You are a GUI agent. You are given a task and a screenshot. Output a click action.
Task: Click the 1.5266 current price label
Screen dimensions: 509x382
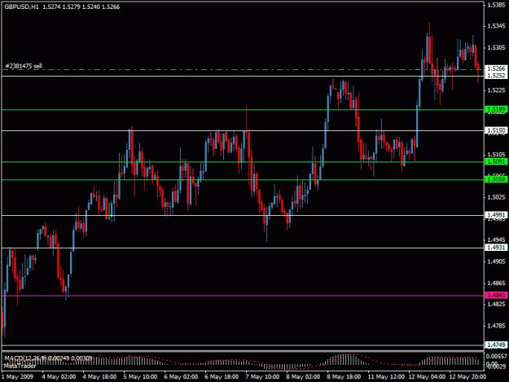(x=496, y=68)
